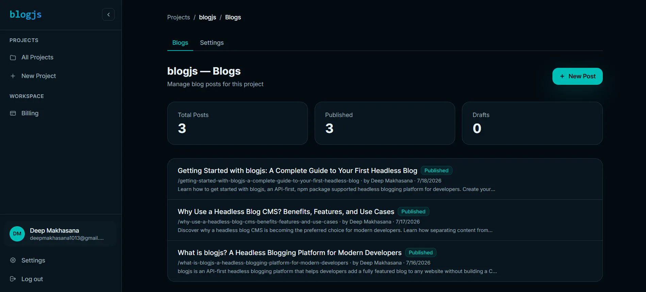Click the 'Learn how to get started' excerpt
This screenshot has width=646, height=292.
coord(336,189)
